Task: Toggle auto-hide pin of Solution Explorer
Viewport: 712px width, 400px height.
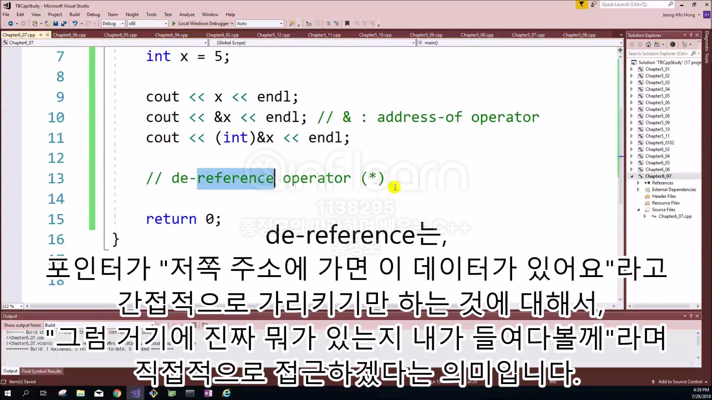Action: pos(691,35)
